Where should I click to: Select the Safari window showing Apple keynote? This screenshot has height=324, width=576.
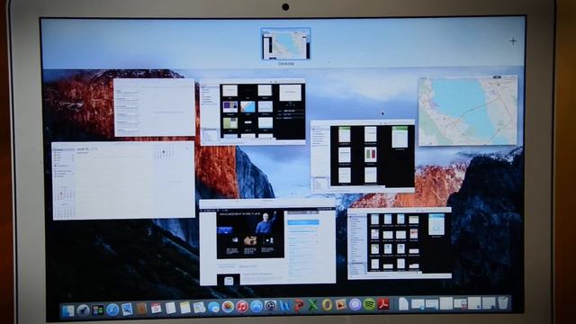[267, 242]
